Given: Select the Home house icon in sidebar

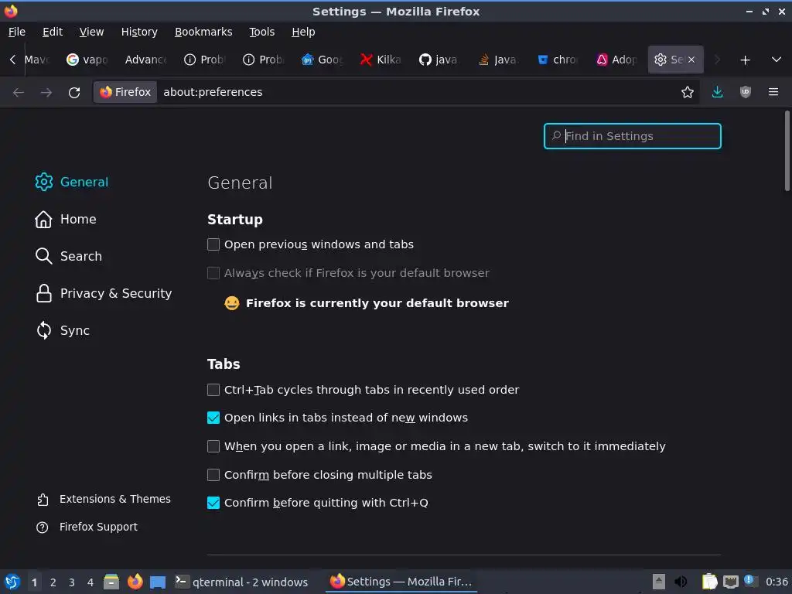Looking at the screenshot, I should tap(43, 219).
